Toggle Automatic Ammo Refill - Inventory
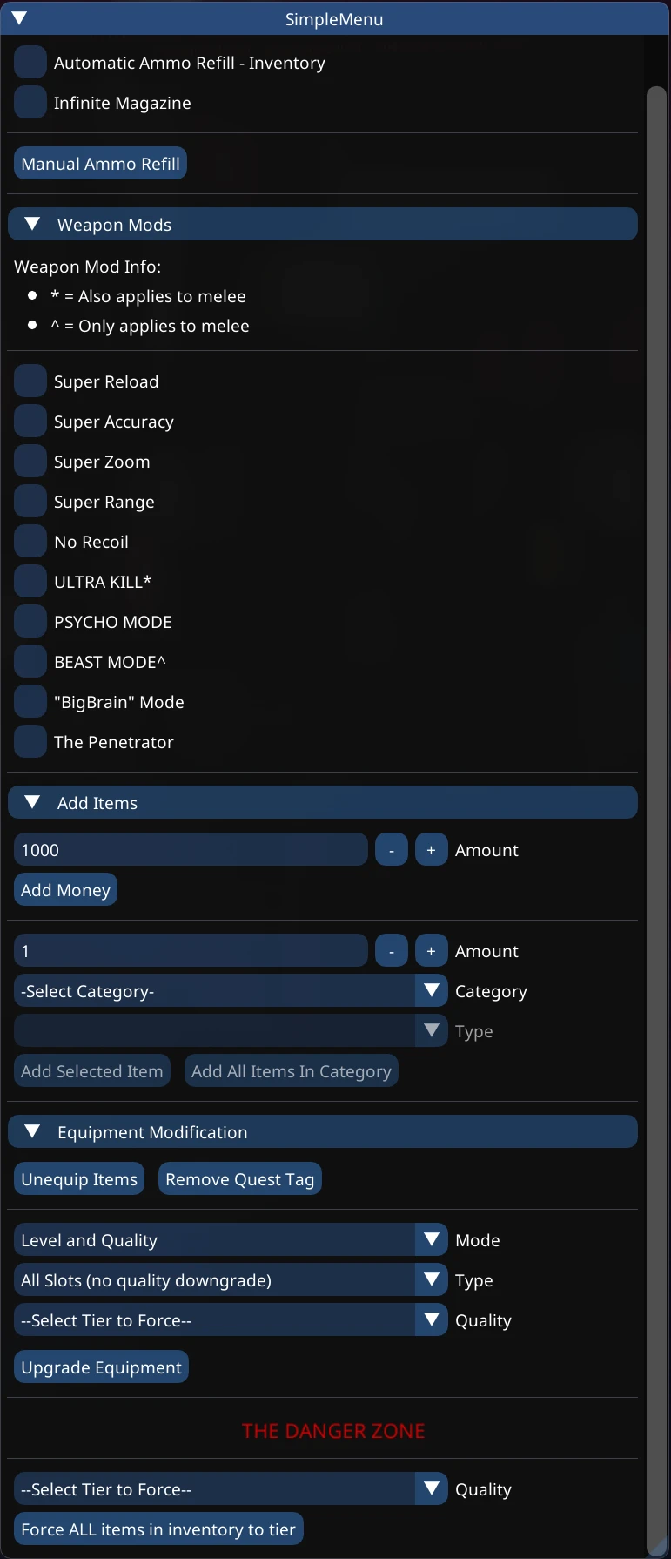671x1559 pixels. coord(30,62)
